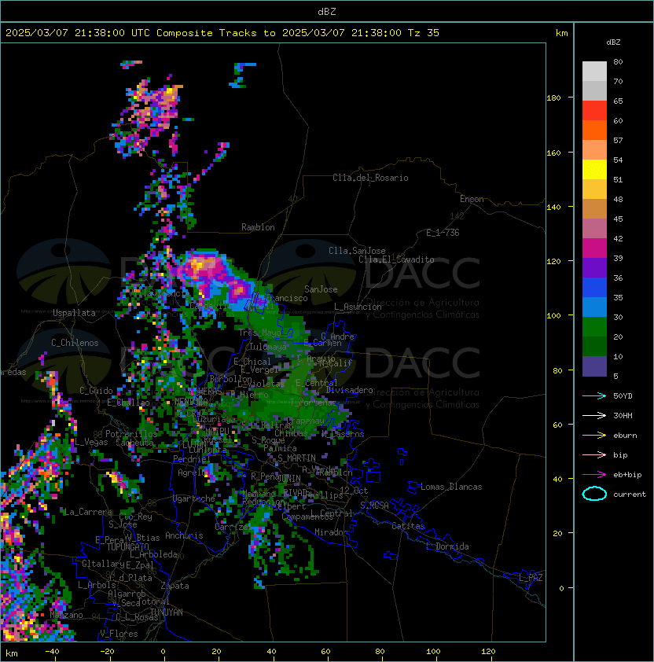
Task: Select the light gray swatch atop the dBZ scale
Action: tap(594, 72)
